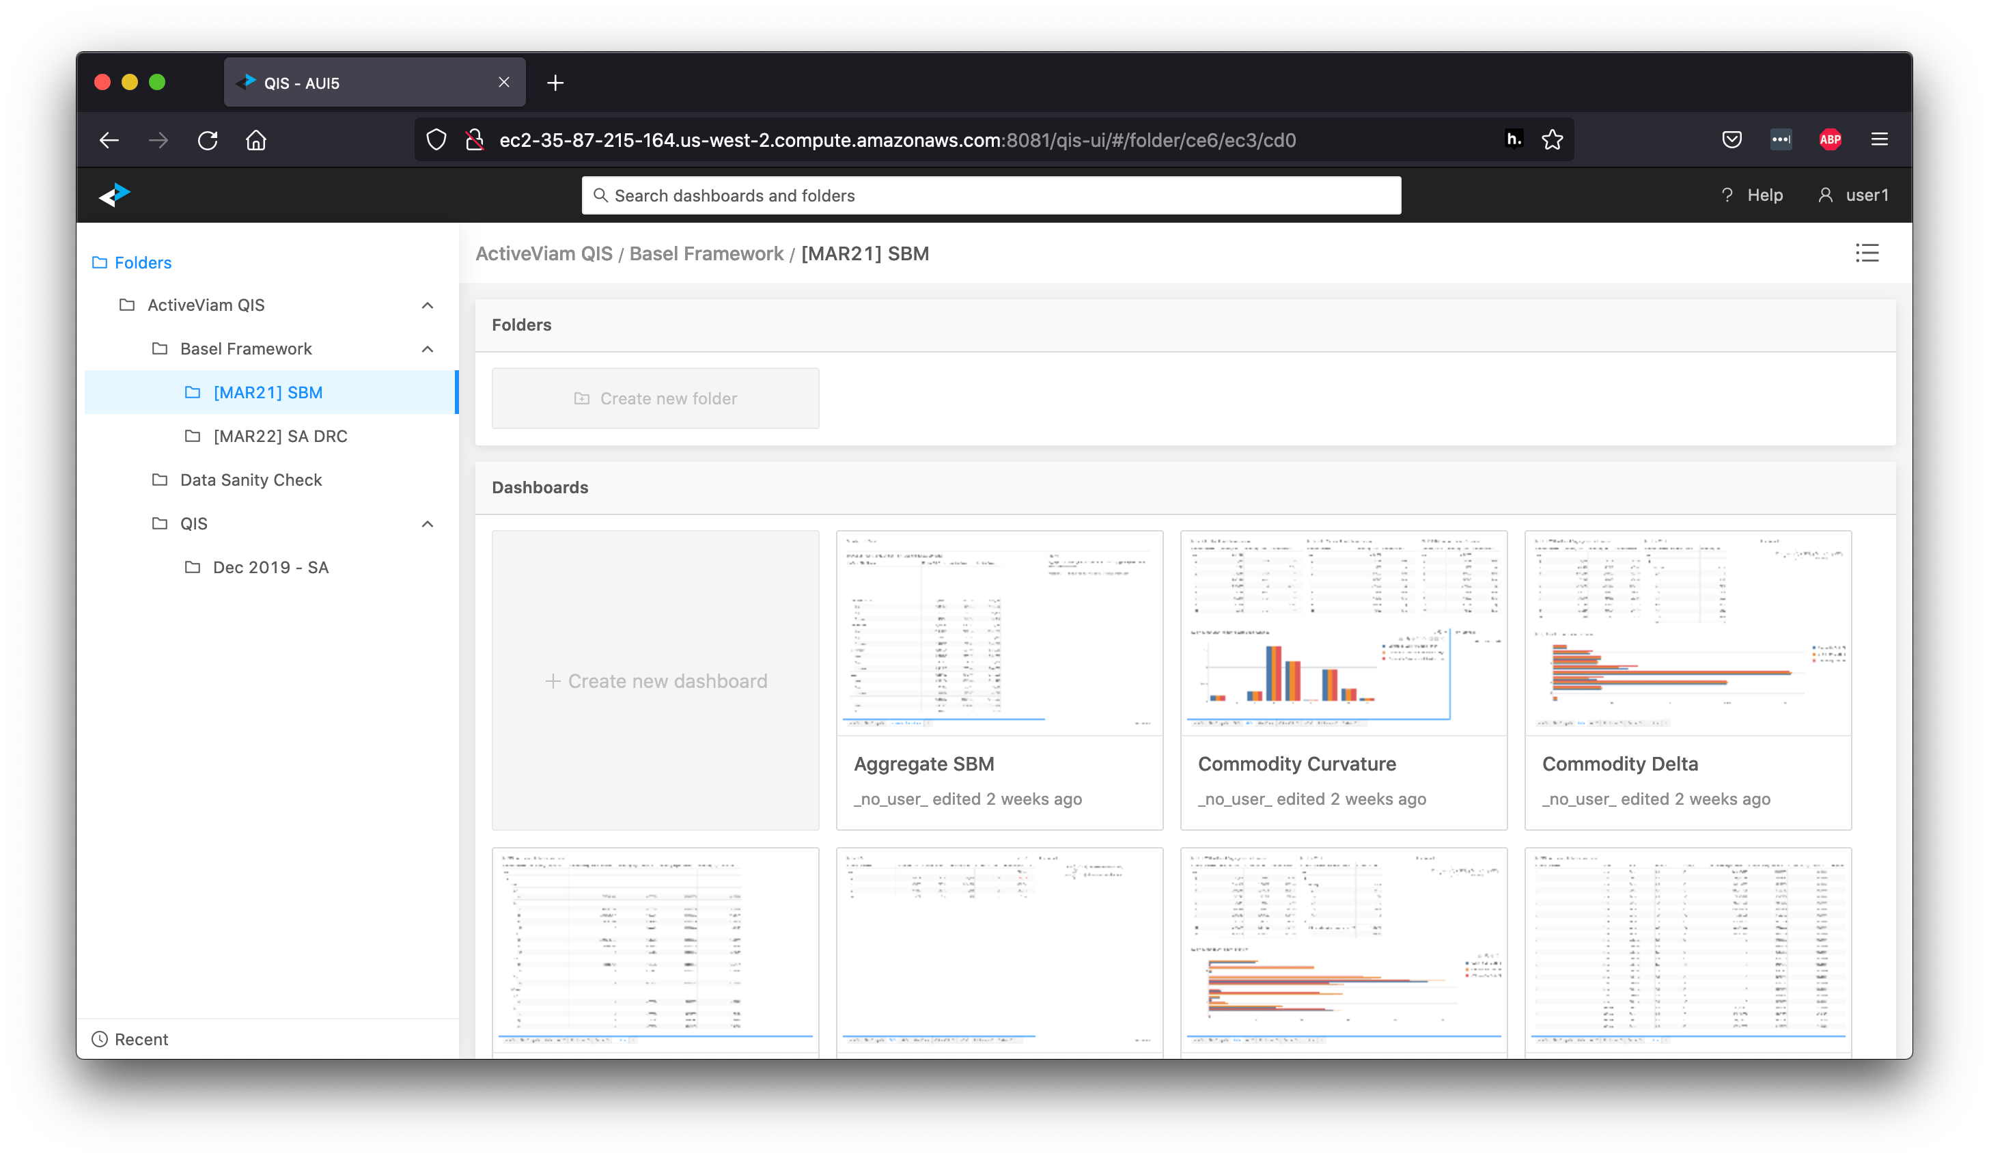1989x1160 pixels.
Task: Bookmark this page with star icon
Action: tap(1552, 140)
